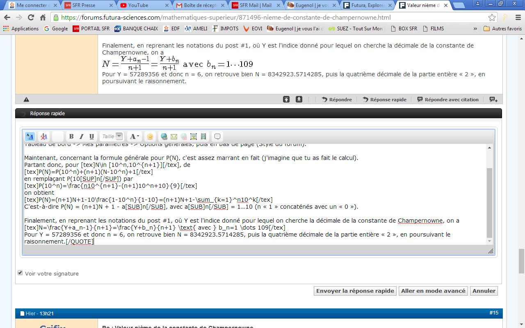Click the Réponse rapide link under the post
Image resolution: width=525 pixels, height=328 pixels.
[384, 99]
